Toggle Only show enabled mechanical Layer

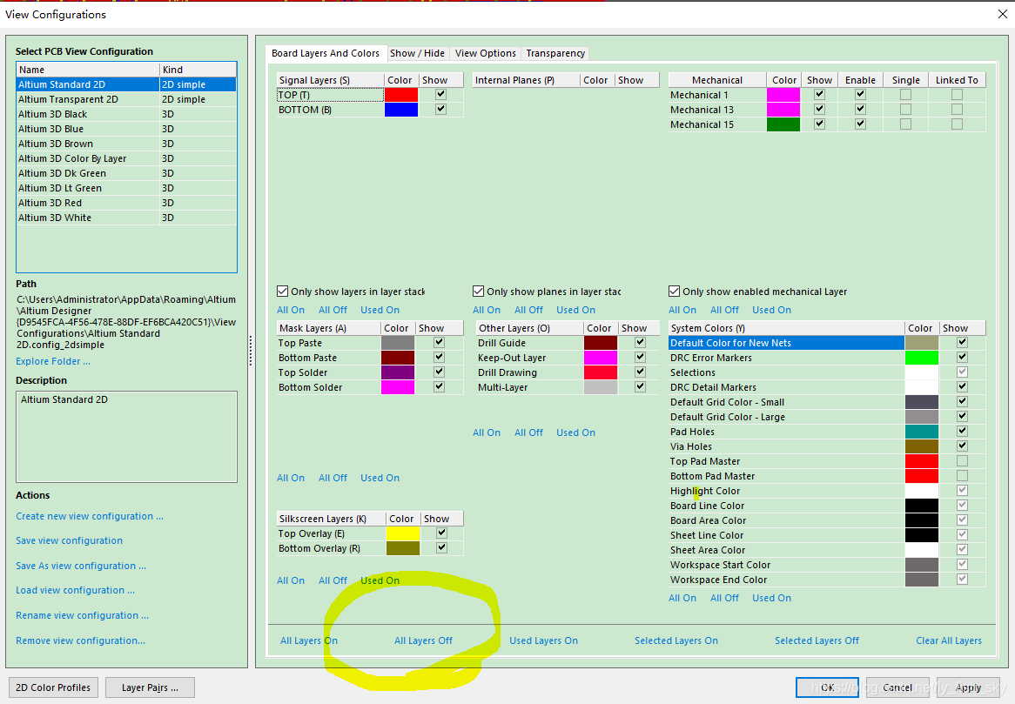[674, 292]
